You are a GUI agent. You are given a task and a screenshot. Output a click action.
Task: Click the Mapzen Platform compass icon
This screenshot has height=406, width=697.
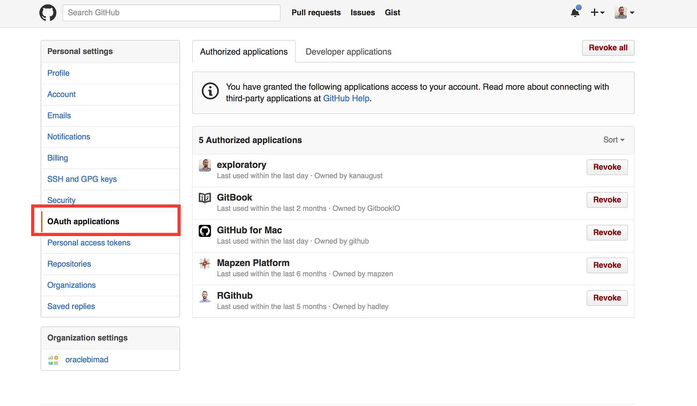click(205, 263)
